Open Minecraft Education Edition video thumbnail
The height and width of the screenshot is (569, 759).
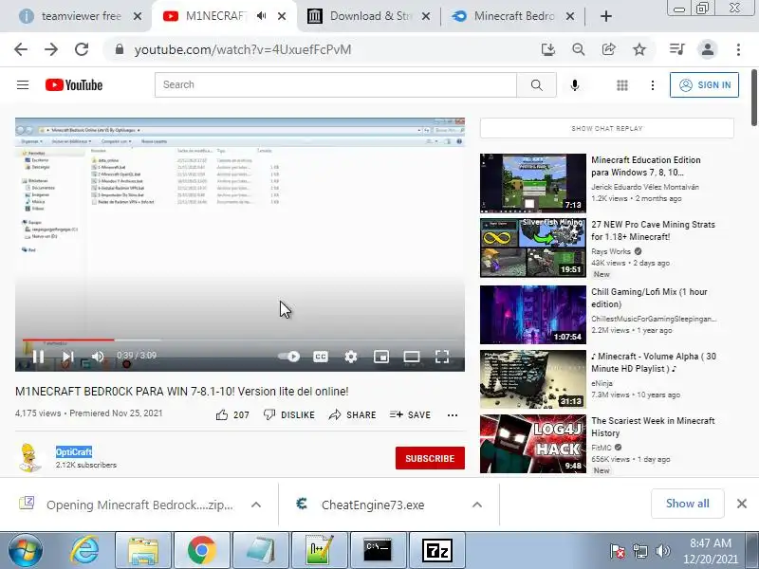coord(533,183)
